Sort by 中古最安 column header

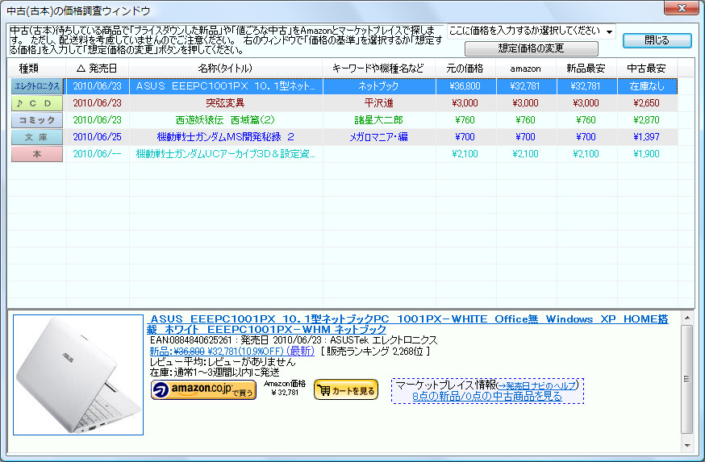coord(647,69)
